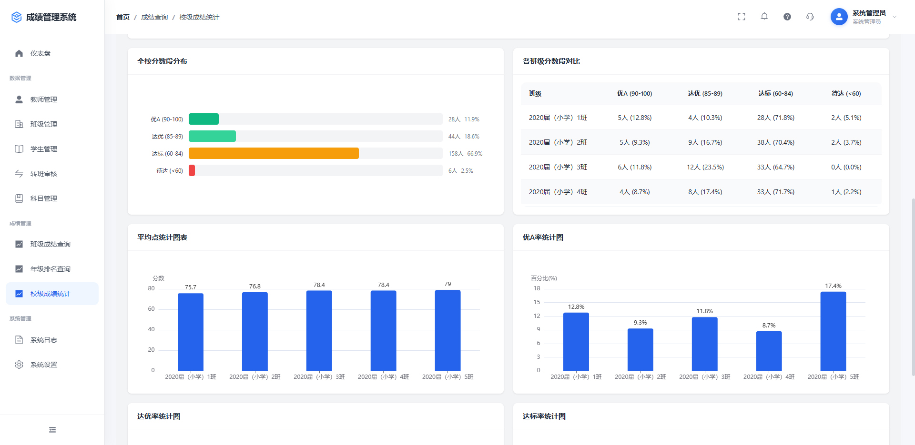Open customer support headset icon
Screen dimensions: 915x445
click(810, 17)
